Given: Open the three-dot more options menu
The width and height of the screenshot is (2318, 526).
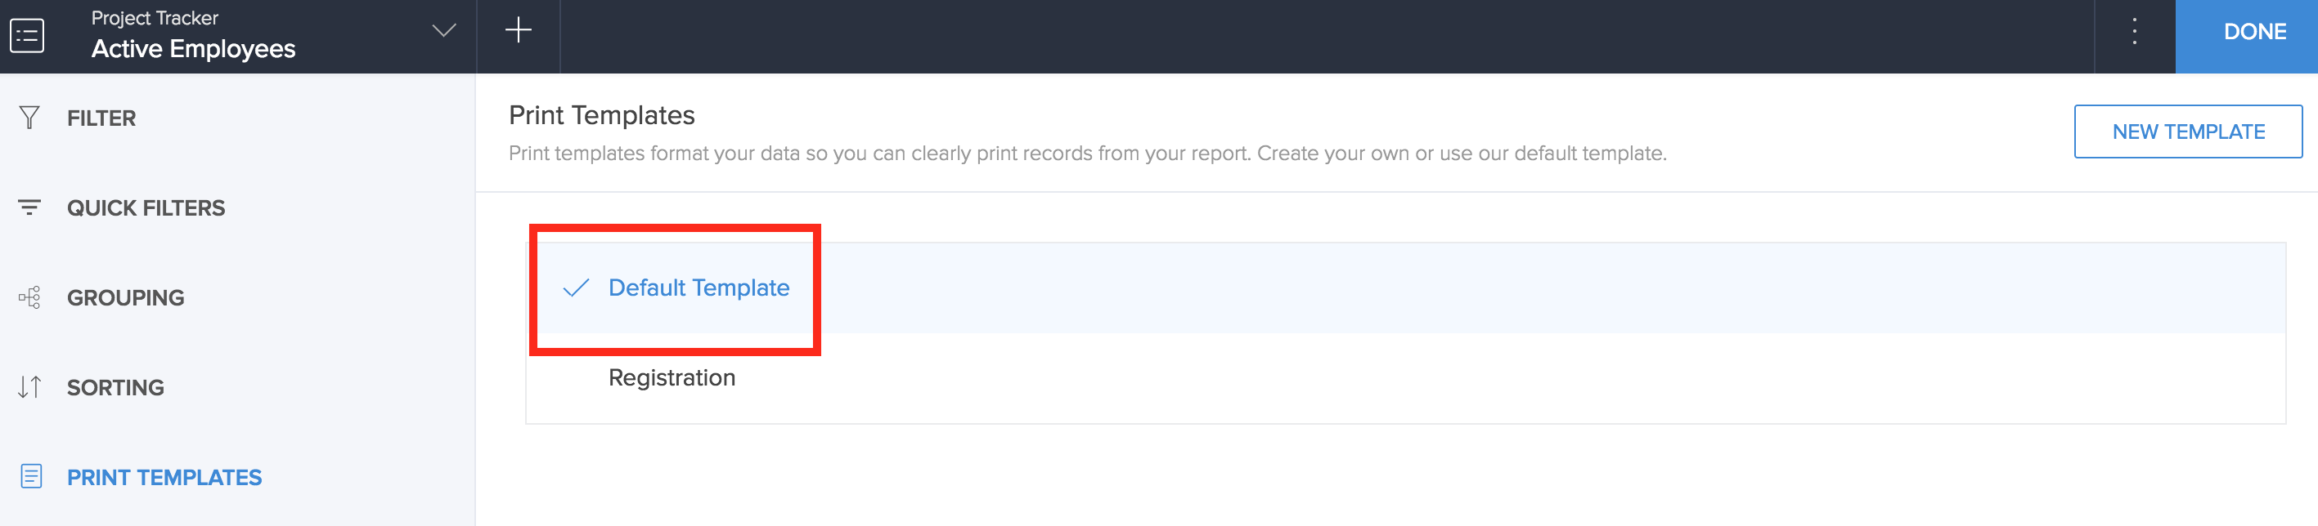Looking at the screenshot, I should tap(2135, 33).
